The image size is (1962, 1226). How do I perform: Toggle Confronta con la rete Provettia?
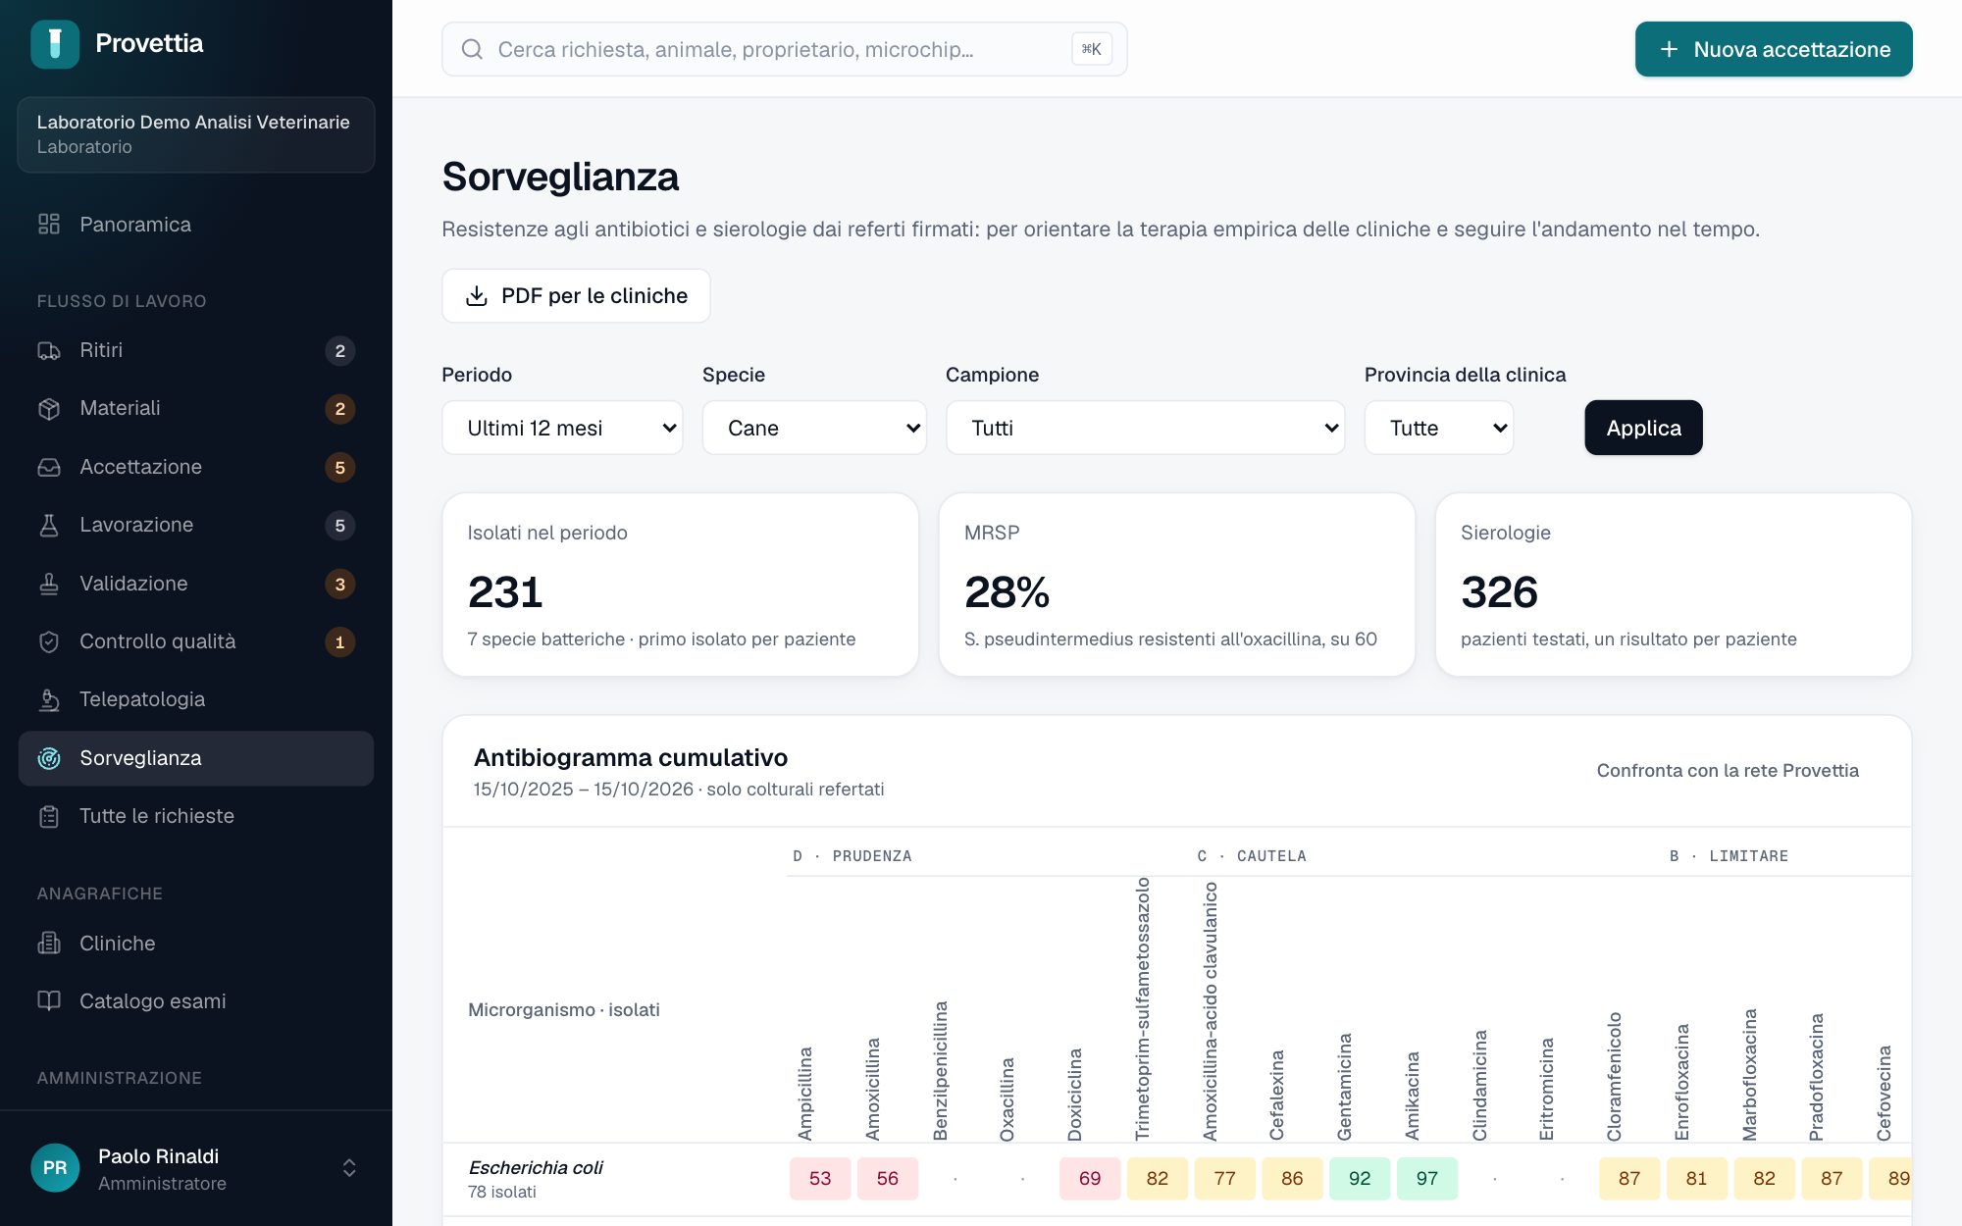(1728, 771)
